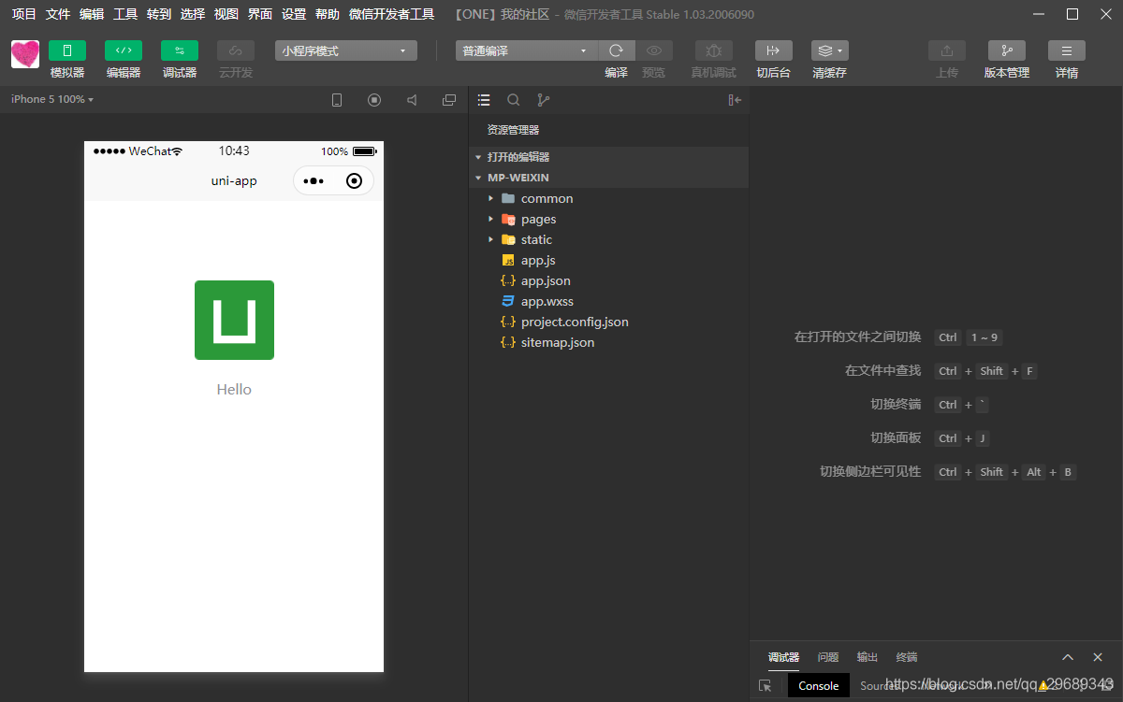Open the 选择 menu
The height and width of the screenshot is (702, 1123).
193,14
